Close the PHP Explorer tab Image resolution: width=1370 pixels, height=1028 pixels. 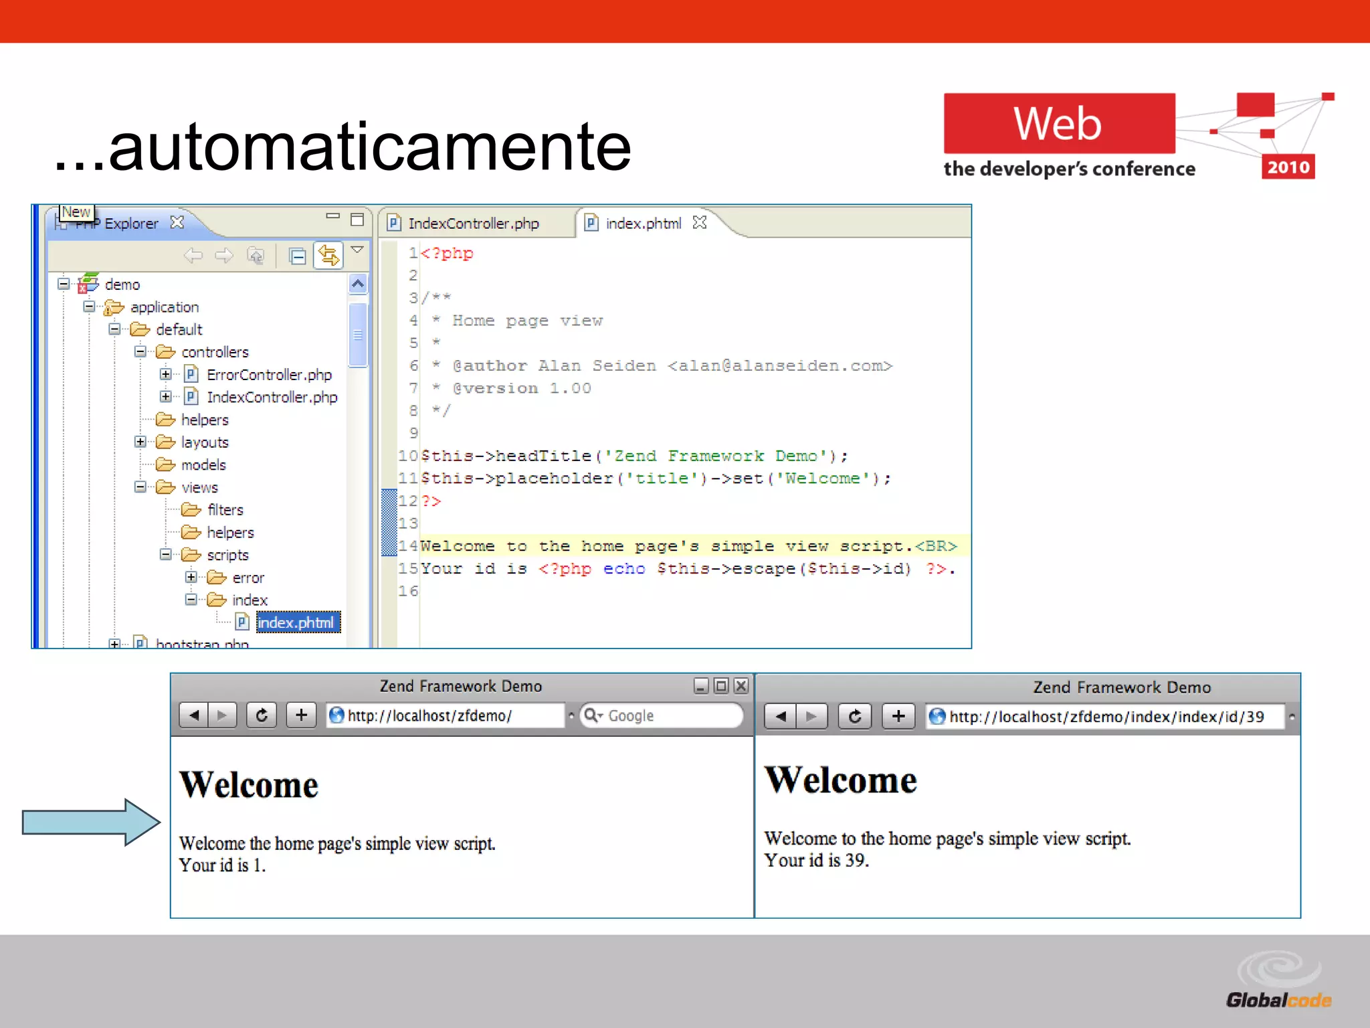tap(177, 222)
